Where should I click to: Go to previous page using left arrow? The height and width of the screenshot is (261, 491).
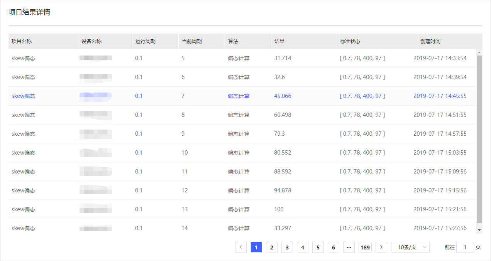240,247
